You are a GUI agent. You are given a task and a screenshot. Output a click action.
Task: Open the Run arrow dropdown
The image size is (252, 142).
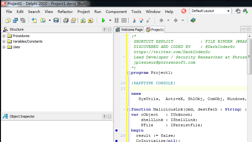pyautogui.click(x=110, y=20)
